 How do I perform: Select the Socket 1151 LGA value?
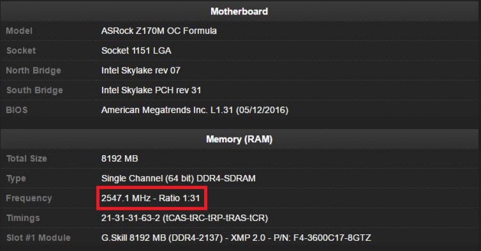coord(136,50)
